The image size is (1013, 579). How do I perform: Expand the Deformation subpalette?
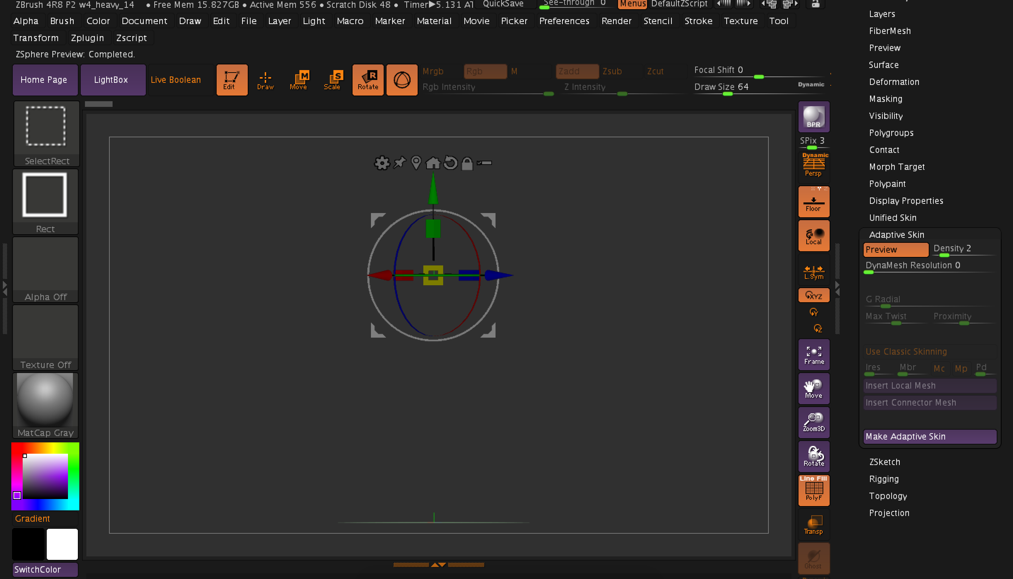tap(894, 81)
